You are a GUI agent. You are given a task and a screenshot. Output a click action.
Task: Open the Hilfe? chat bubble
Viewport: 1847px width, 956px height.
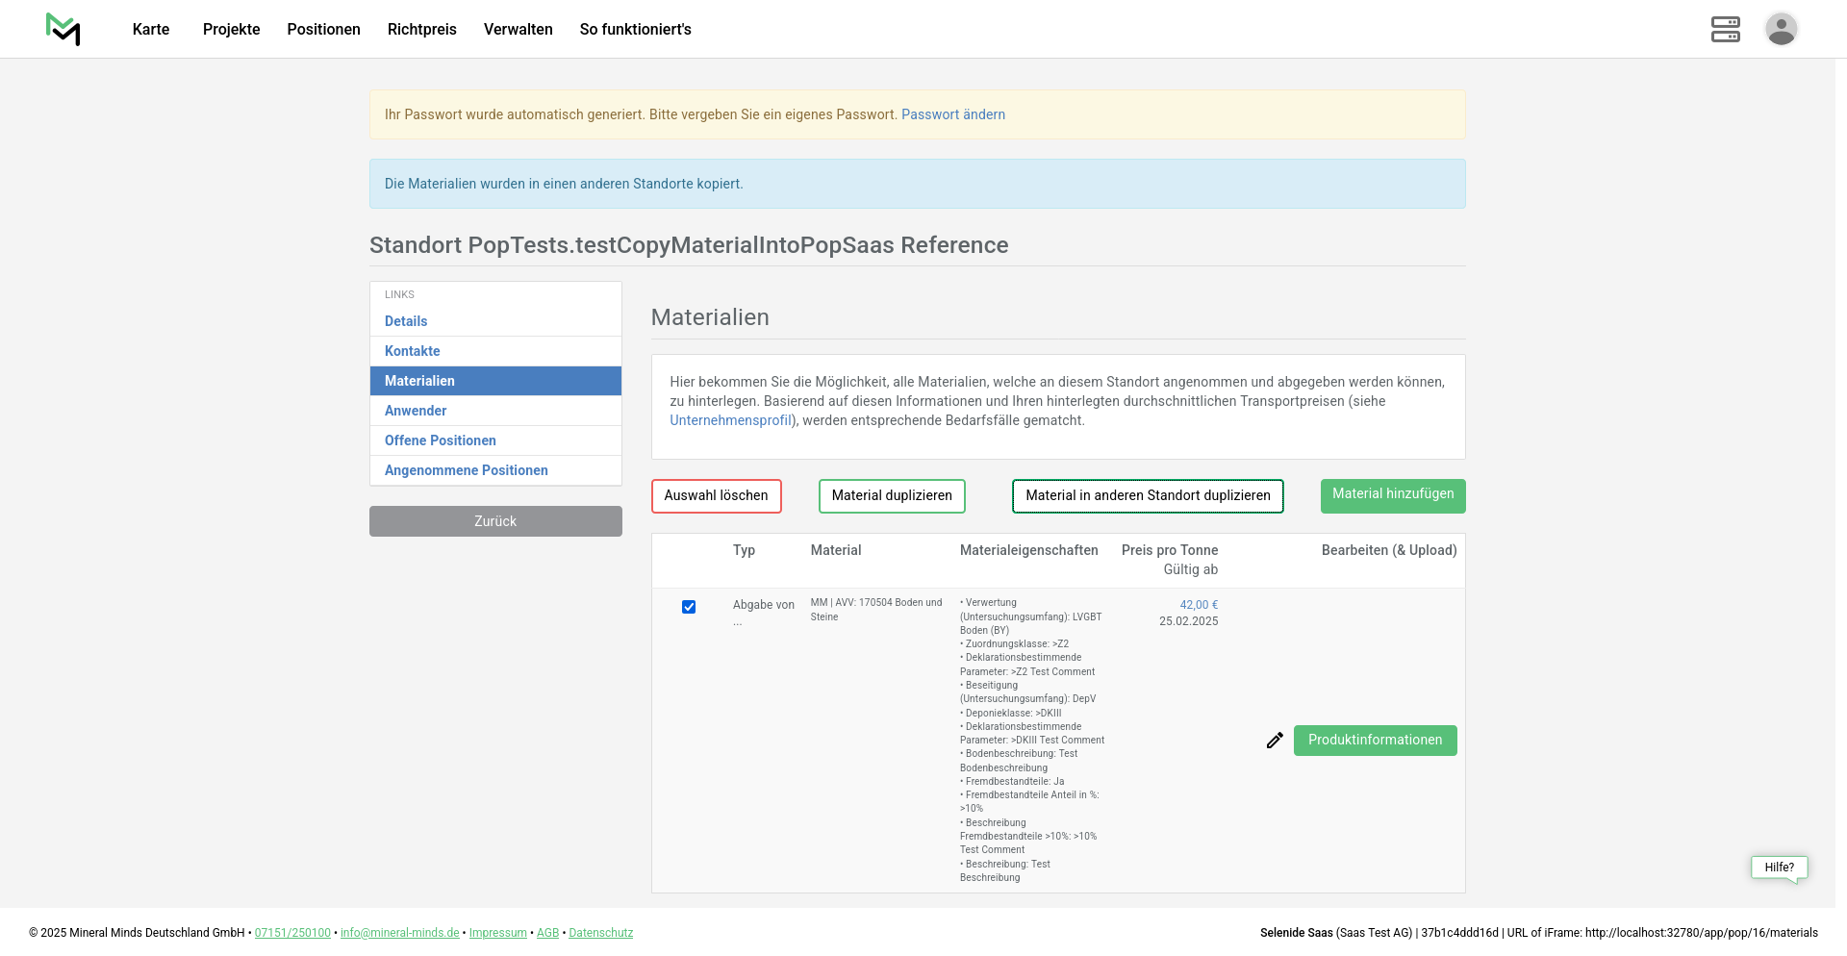[x=1779, y=868]
